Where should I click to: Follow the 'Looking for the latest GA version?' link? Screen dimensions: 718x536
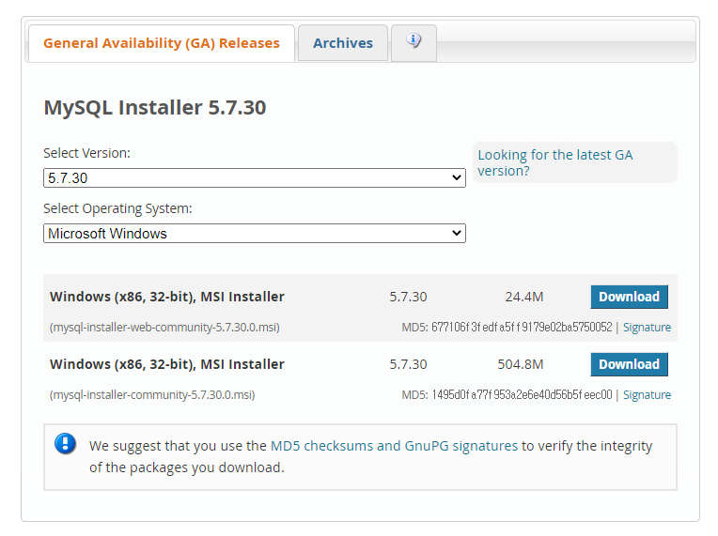tap(555, 162)
